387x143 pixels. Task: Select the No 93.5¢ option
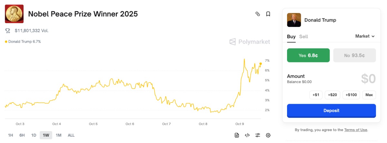coord(354,55)
